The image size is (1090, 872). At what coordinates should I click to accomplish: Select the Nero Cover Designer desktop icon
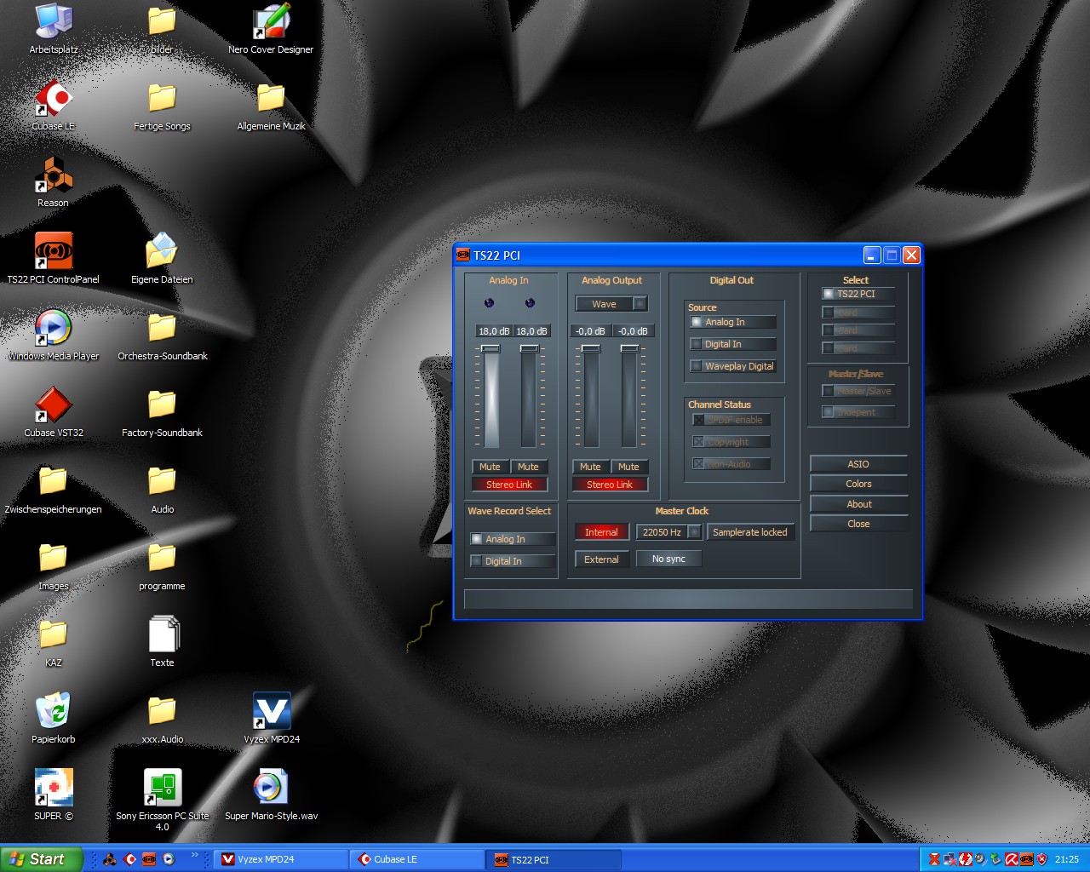click(x=271, y=29)
